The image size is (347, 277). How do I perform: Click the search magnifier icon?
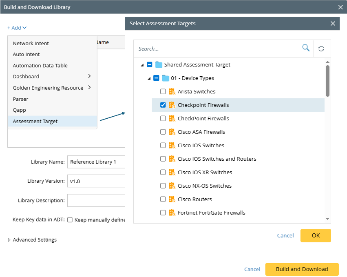[x=305, y=48]
